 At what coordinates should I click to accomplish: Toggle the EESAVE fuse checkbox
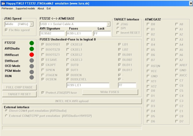[43, 60]
